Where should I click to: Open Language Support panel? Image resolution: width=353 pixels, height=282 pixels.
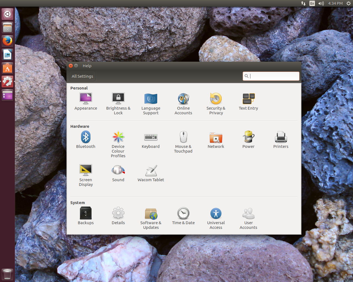click(151, 104)
